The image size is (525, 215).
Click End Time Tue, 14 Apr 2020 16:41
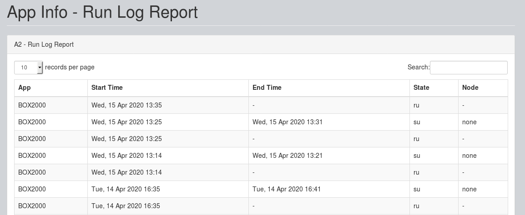pyautogui.click(x=287, y=189)
